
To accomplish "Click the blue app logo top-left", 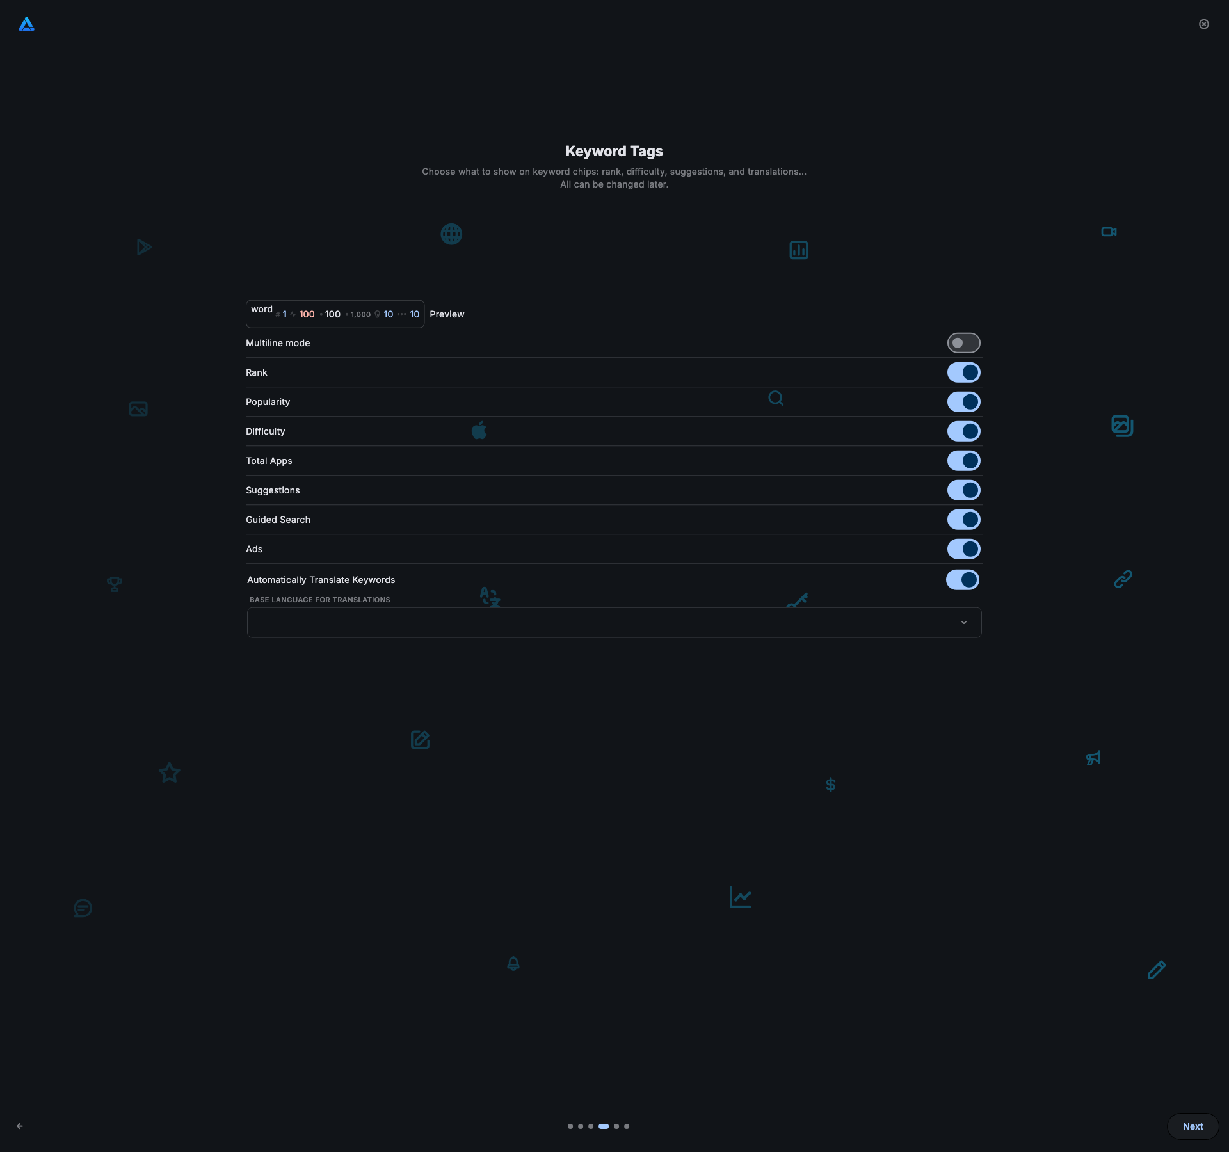I will (x=26, y=24).
